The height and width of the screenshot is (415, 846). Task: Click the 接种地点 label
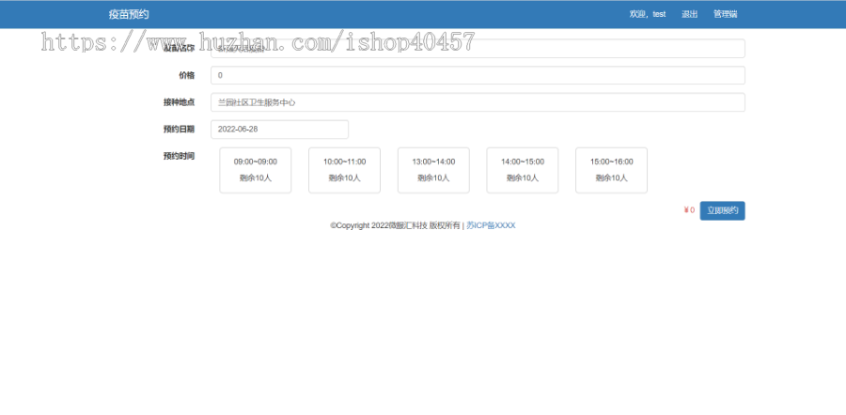pos(180,102)
